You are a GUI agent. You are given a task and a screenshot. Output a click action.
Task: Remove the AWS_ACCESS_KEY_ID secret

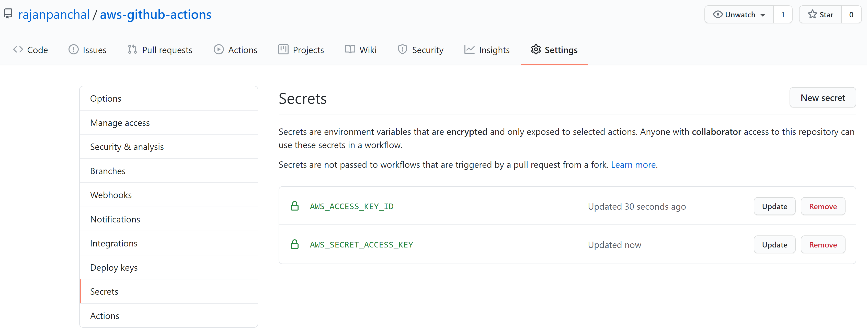click(823, 206)
